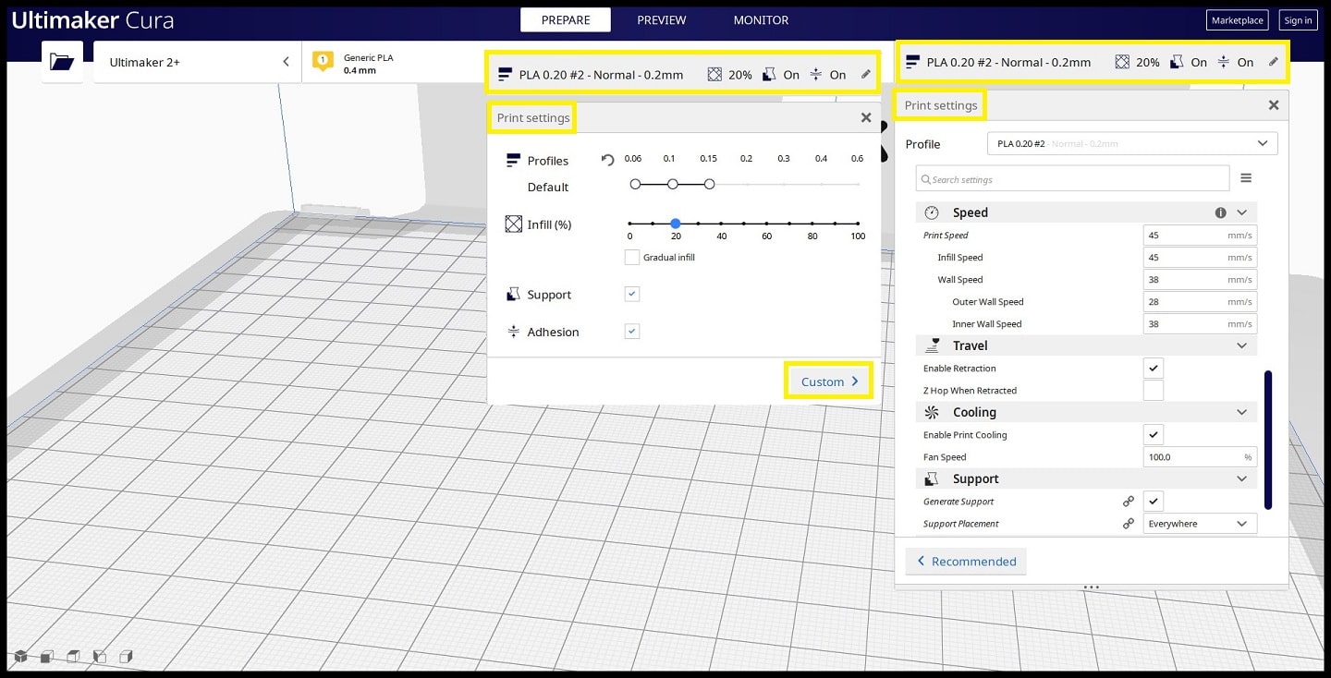Select the 0.15 profile slider node
Image resolution: width=1331 pixels, height=678 pixels.
pos(709,185)
